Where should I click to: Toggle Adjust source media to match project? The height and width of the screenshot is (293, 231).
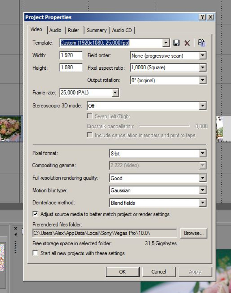pos(36,214)
